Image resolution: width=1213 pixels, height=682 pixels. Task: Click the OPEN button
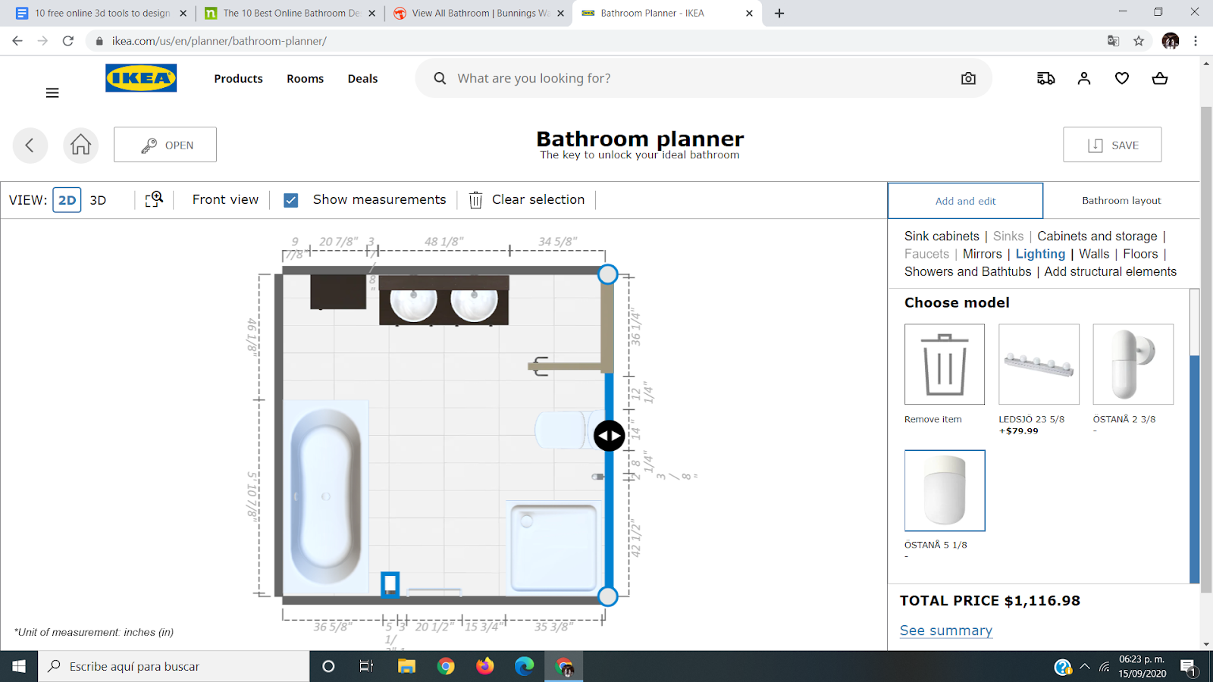pos(165,145)
